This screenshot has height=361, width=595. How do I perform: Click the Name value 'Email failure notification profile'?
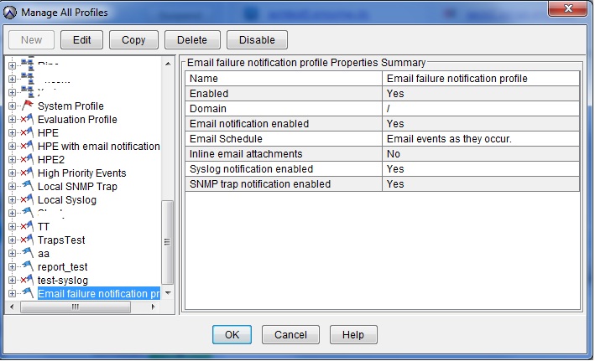click(457, 79)
